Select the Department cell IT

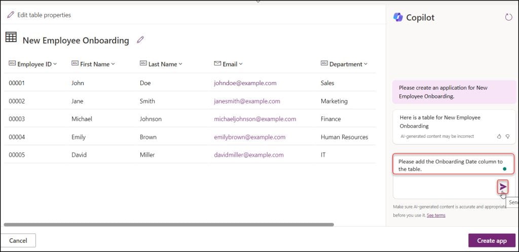[323, 155]
